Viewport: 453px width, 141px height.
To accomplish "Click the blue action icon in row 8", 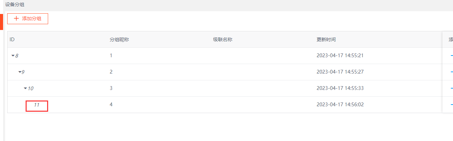I will [x=451, y=55].
